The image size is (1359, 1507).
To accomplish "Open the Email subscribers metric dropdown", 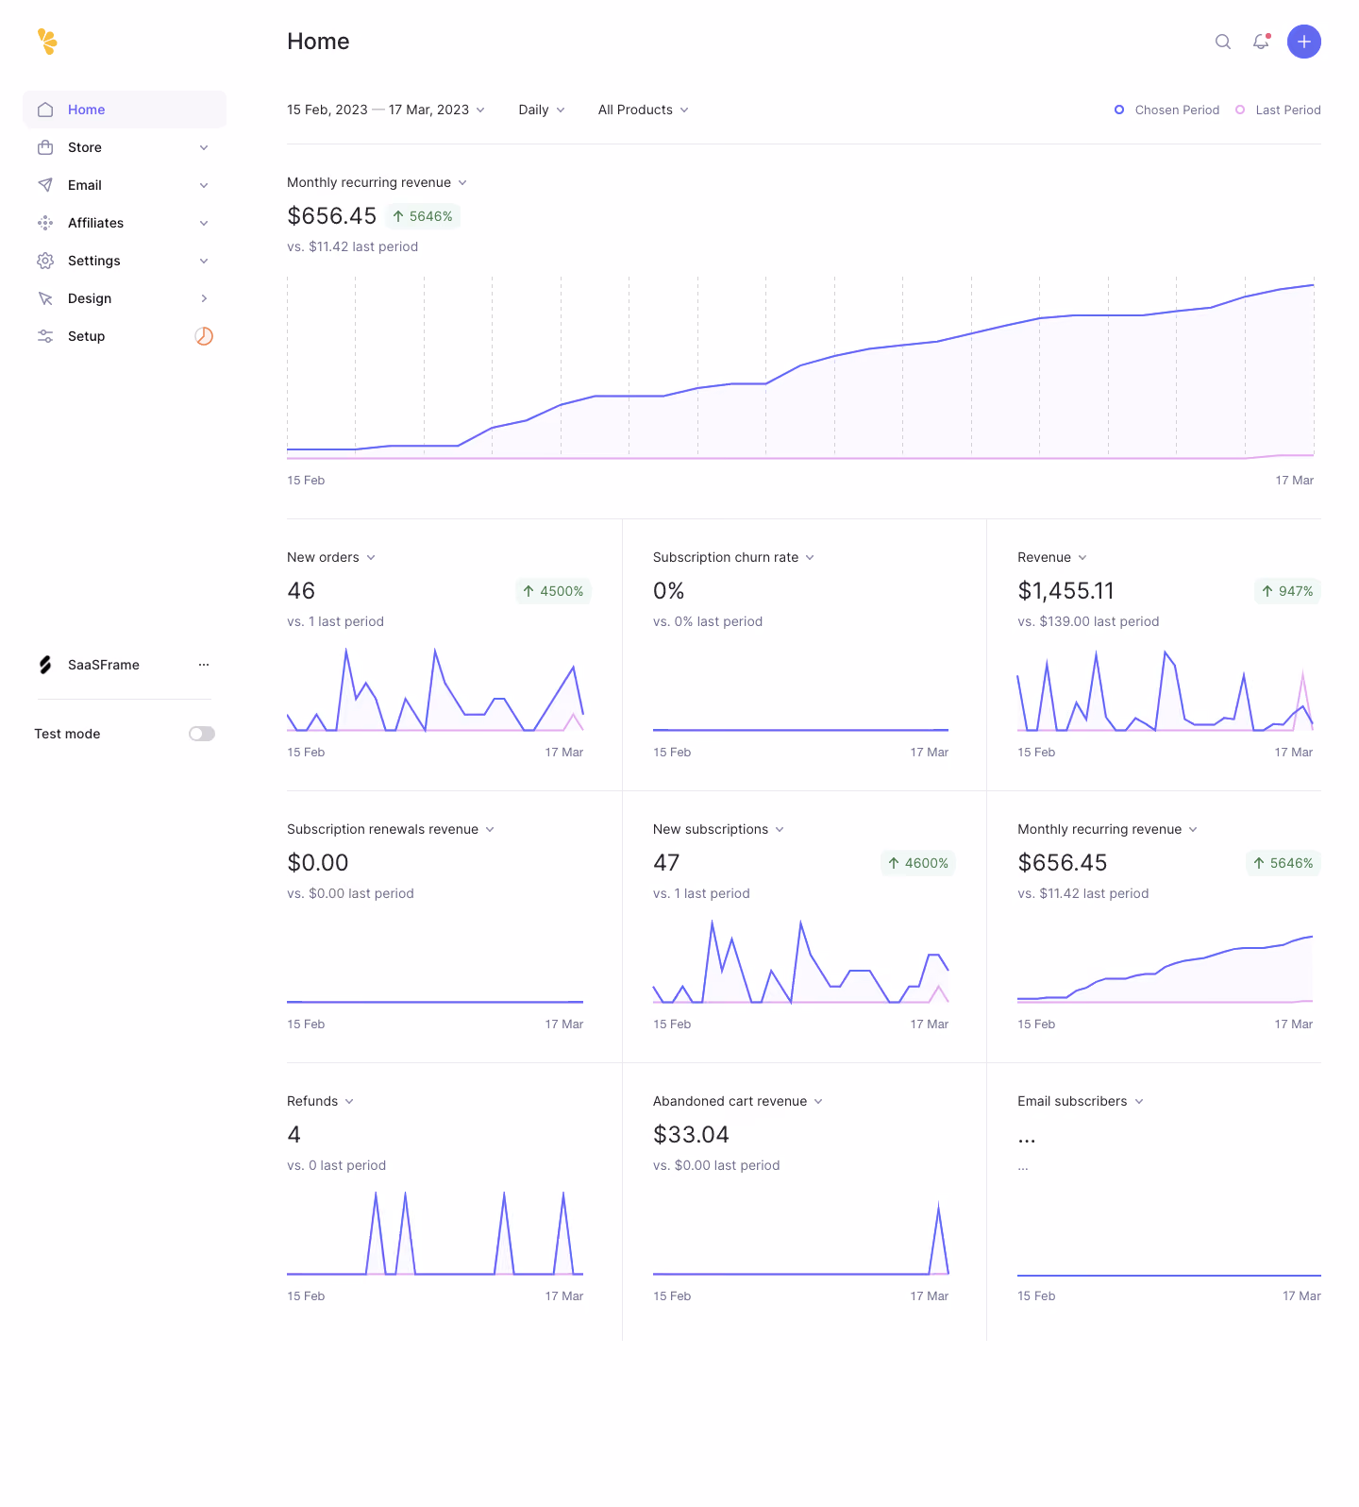I will pos(1081,1101).
